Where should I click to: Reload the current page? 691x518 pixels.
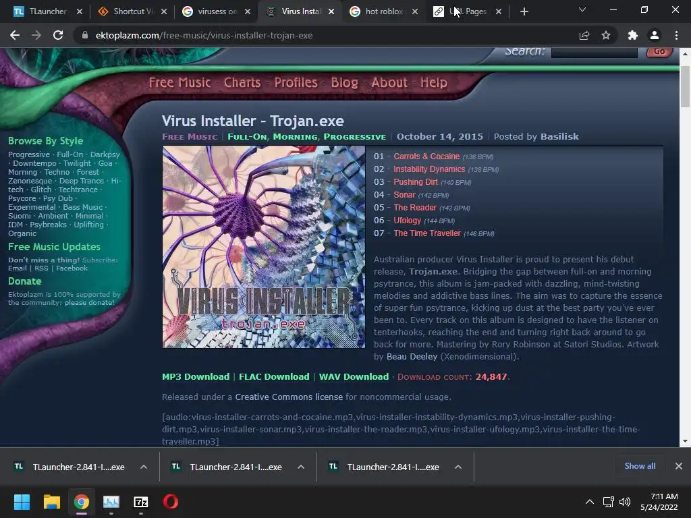[58, 35]
